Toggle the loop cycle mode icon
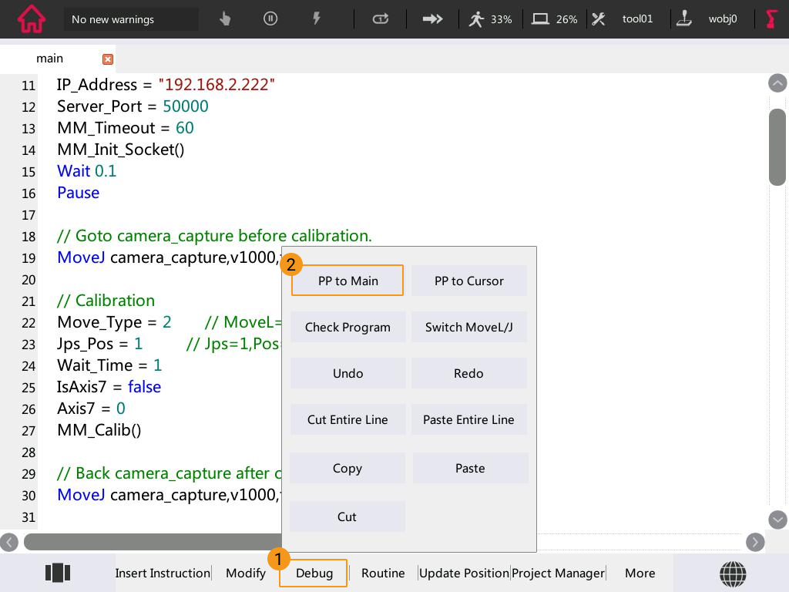The width and height of the screenshot is (789, 592). coord(381,19)
